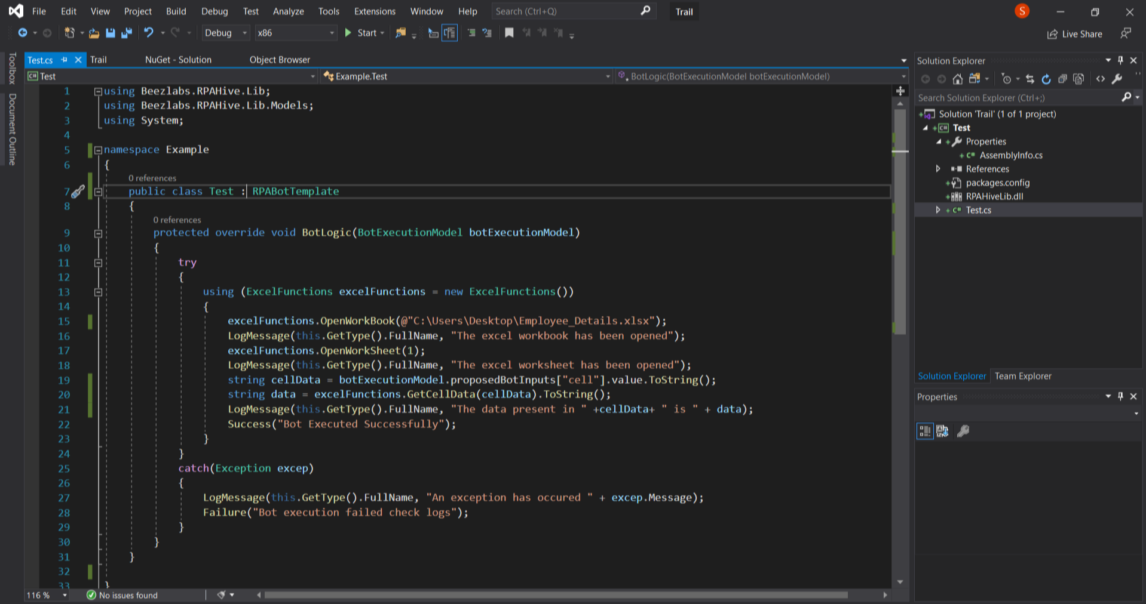1146x604 pixels.
Task: Toggle Show All Files in Solution Explorer
Action: point(1078,79)
